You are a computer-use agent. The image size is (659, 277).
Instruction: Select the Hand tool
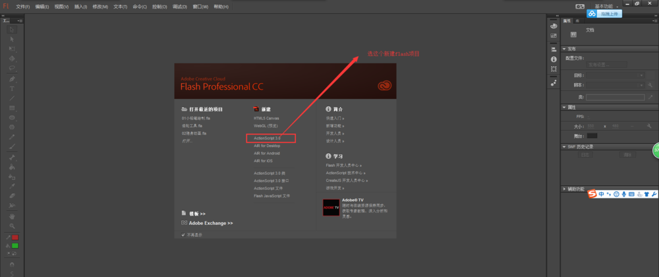pos(12,216)
